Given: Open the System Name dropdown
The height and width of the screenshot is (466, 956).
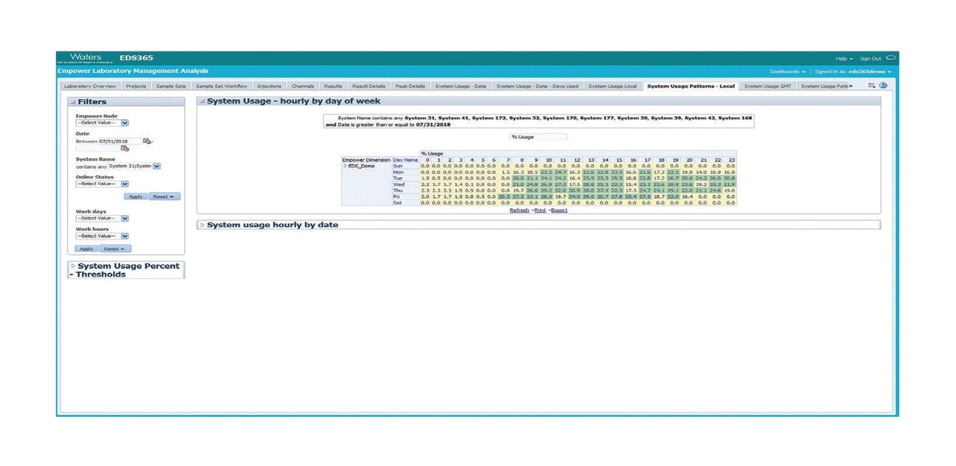Looking at the screenshot, I should pos(157,166).
